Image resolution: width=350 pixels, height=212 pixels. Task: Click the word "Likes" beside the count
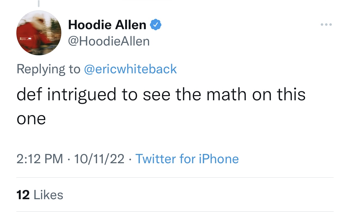[48, 195]
